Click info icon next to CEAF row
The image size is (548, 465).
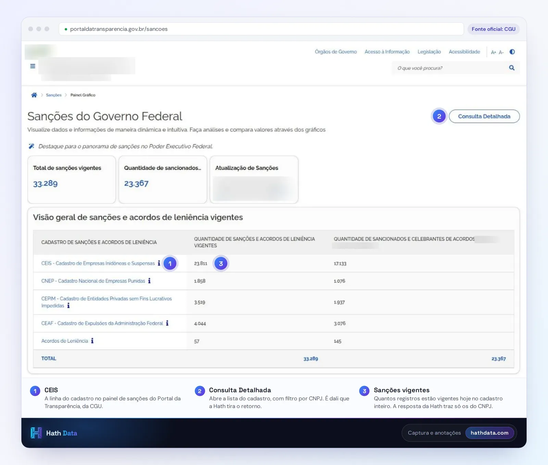click(167, 323)
